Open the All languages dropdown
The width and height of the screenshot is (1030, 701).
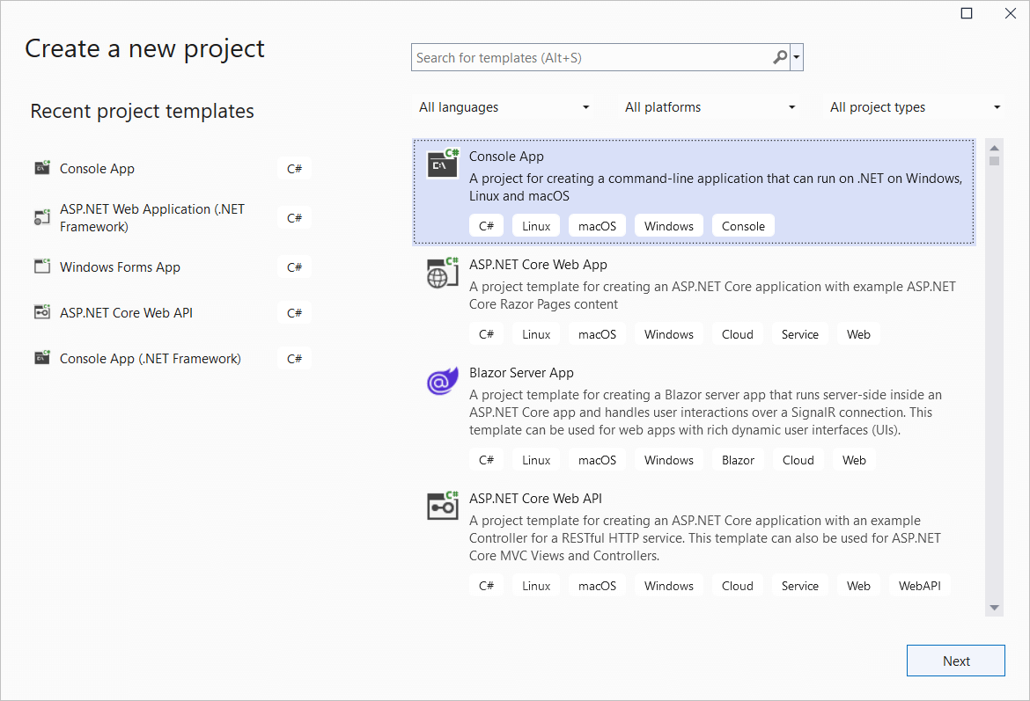(504, 107)
